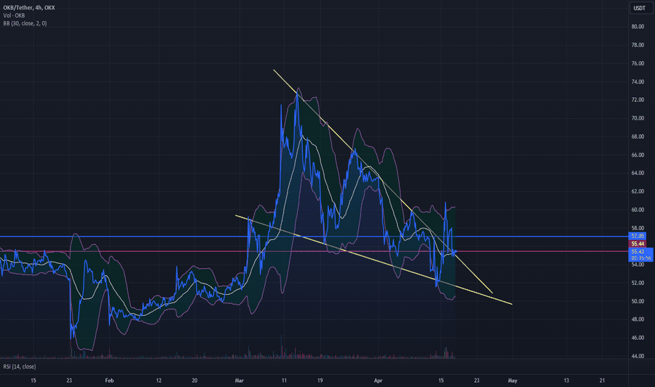Click the 68.00 price axis label
Viewport: 655px width, 387px height.
click(637, 137)
